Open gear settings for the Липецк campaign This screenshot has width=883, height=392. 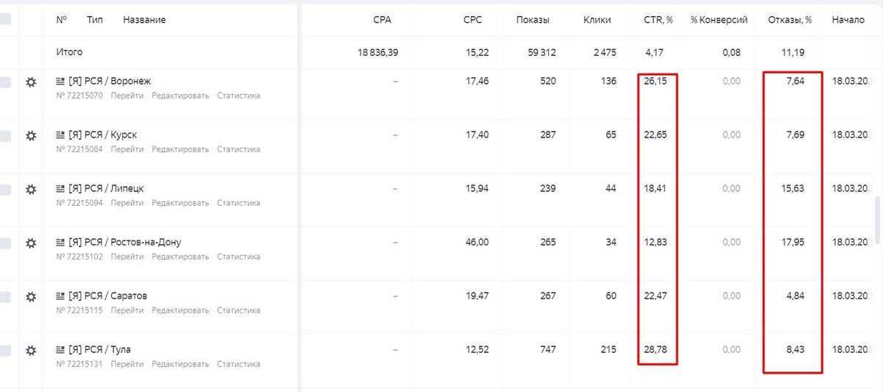31,190
